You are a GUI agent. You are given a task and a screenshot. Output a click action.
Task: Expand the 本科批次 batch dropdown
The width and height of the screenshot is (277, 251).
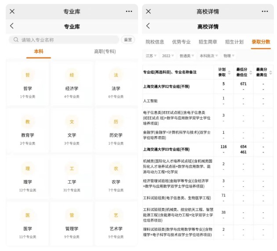208,56
